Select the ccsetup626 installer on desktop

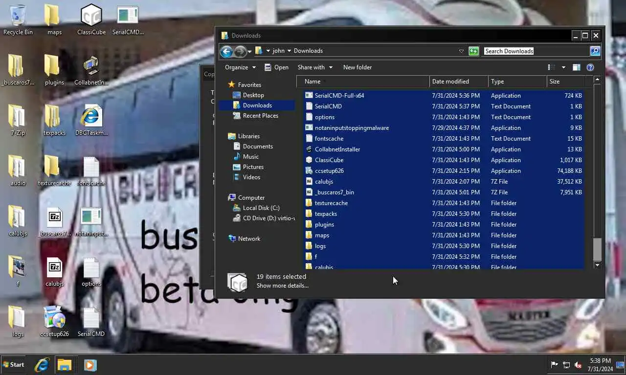[54, 322]
